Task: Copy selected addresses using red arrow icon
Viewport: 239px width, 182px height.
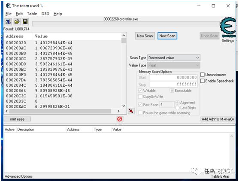Action: [131, 111]
